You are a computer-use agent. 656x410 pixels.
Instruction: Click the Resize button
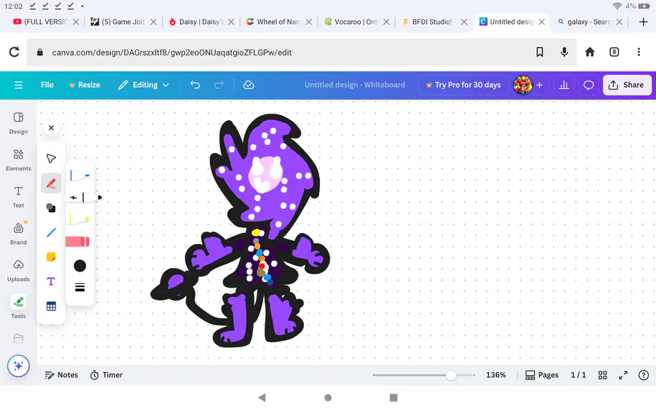click(x=85, y=85)
